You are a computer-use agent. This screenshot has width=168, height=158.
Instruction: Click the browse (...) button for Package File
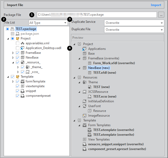click(x=161, y=15)
